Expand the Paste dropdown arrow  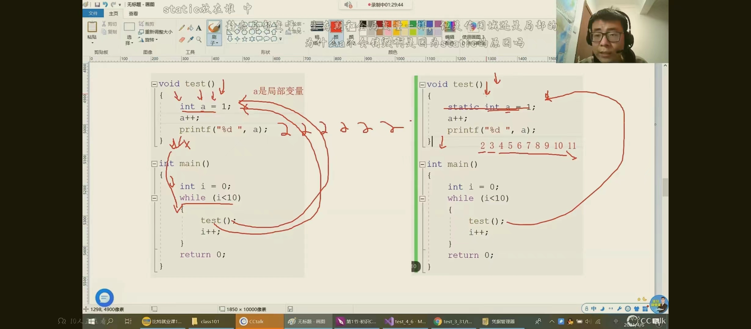click(x=92, y=43)
